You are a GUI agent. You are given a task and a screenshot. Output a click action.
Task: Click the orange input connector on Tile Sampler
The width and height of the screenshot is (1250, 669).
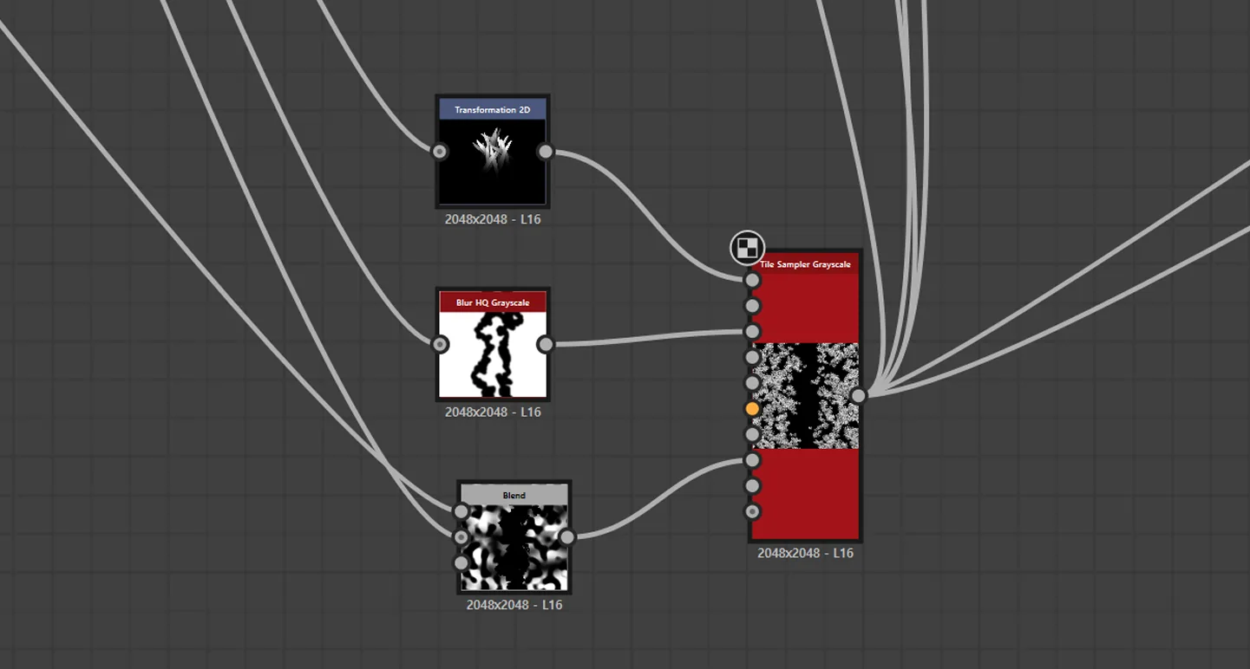coord(752,408)
